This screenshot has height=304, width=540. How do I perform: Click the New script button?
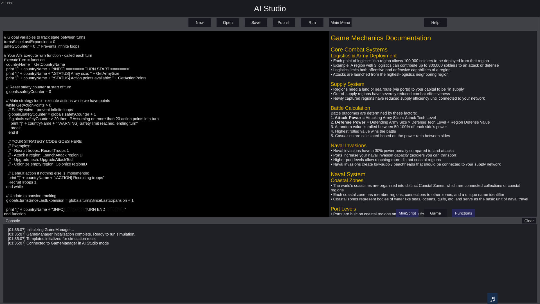click(x=199, y=23)
